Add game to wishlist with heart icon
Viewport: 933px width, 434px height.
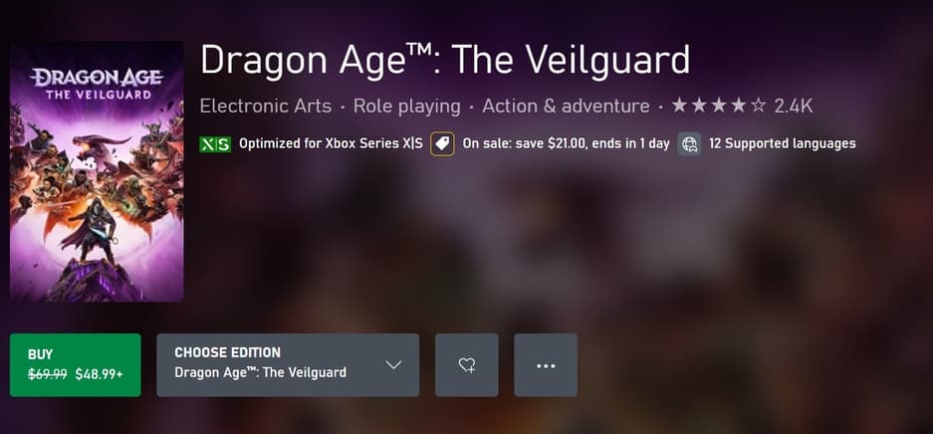click(467, 365)
